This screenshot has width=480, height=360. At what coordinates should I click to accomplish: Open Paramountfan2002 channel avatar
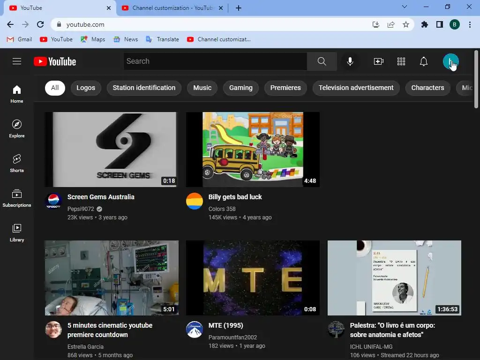tap(195, 330)
